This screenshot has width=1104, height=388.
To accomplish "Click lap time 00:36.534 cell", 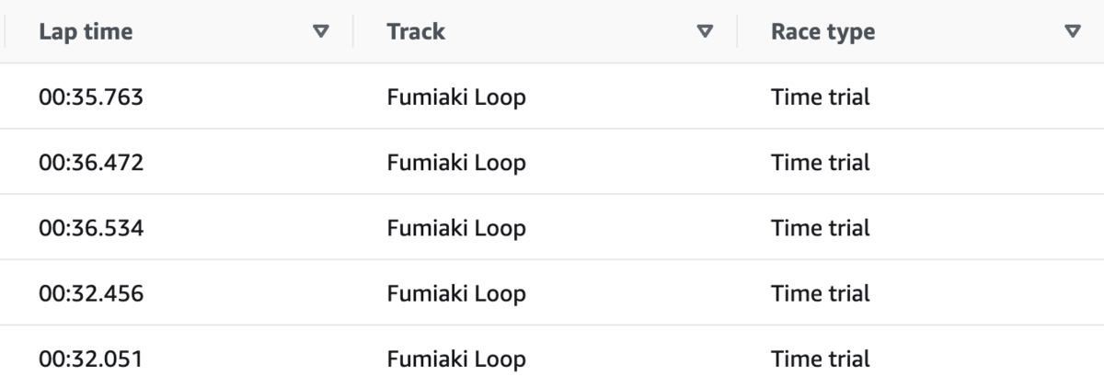I will [91, 227].
